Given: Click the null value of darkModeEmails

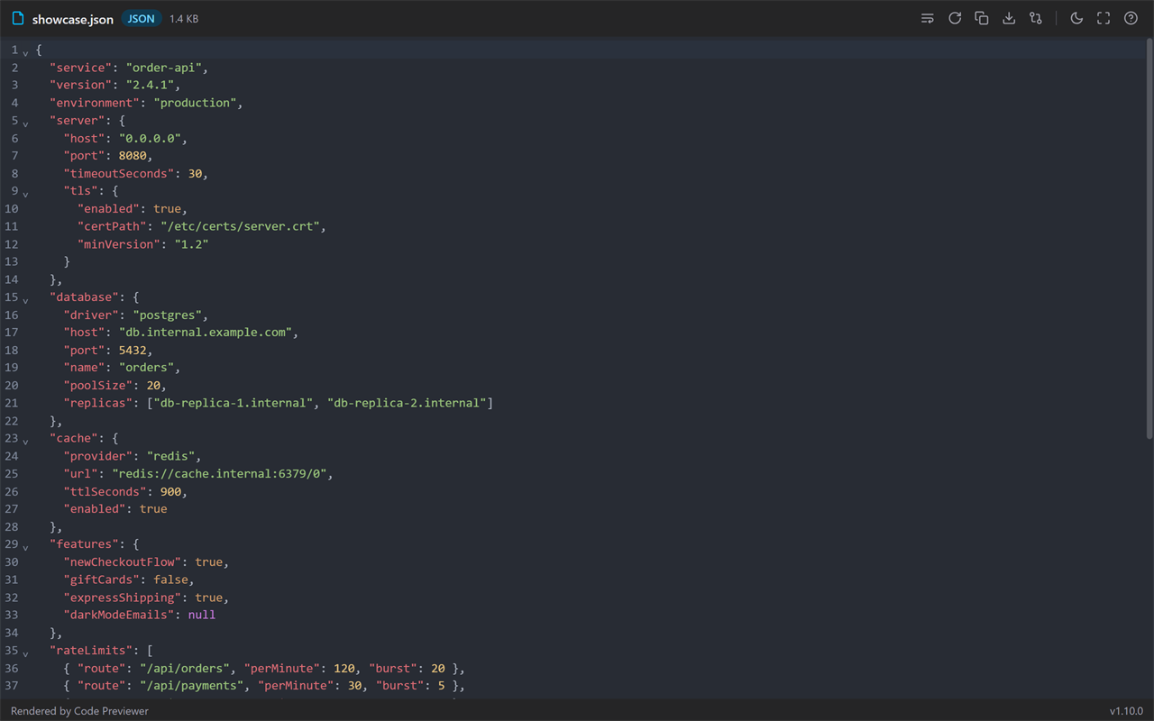Looking at the screenshot, I should pos(202,615).
